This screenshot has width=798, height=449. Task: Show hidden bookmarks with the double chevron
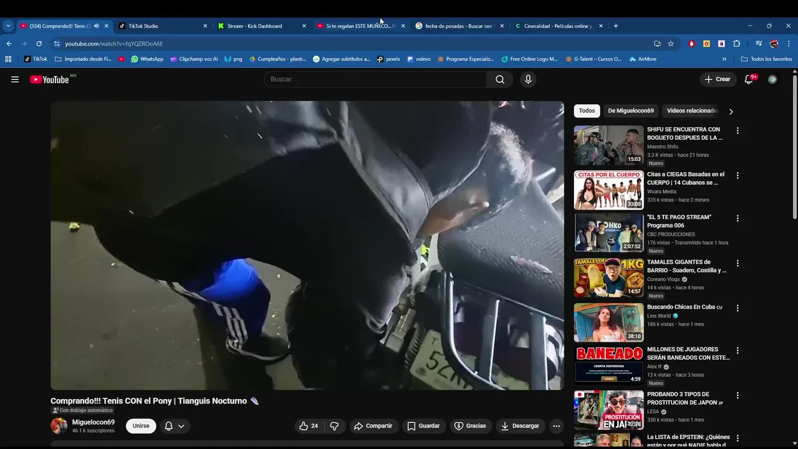tap(724, 59)
